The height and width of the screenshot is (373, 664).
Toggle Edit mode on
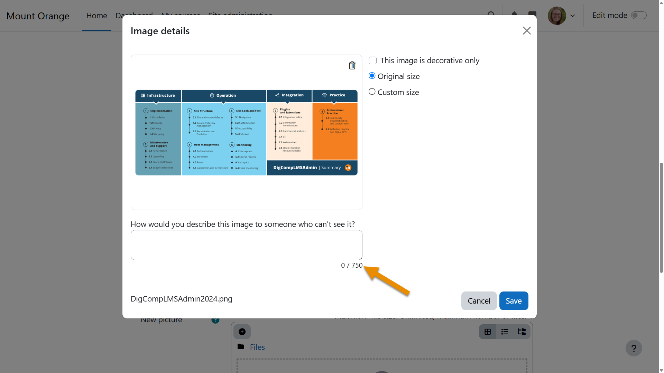[x=638, y=15]
